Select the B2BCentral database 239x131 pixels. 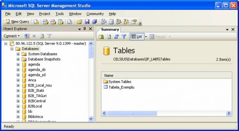coord(37,101)
